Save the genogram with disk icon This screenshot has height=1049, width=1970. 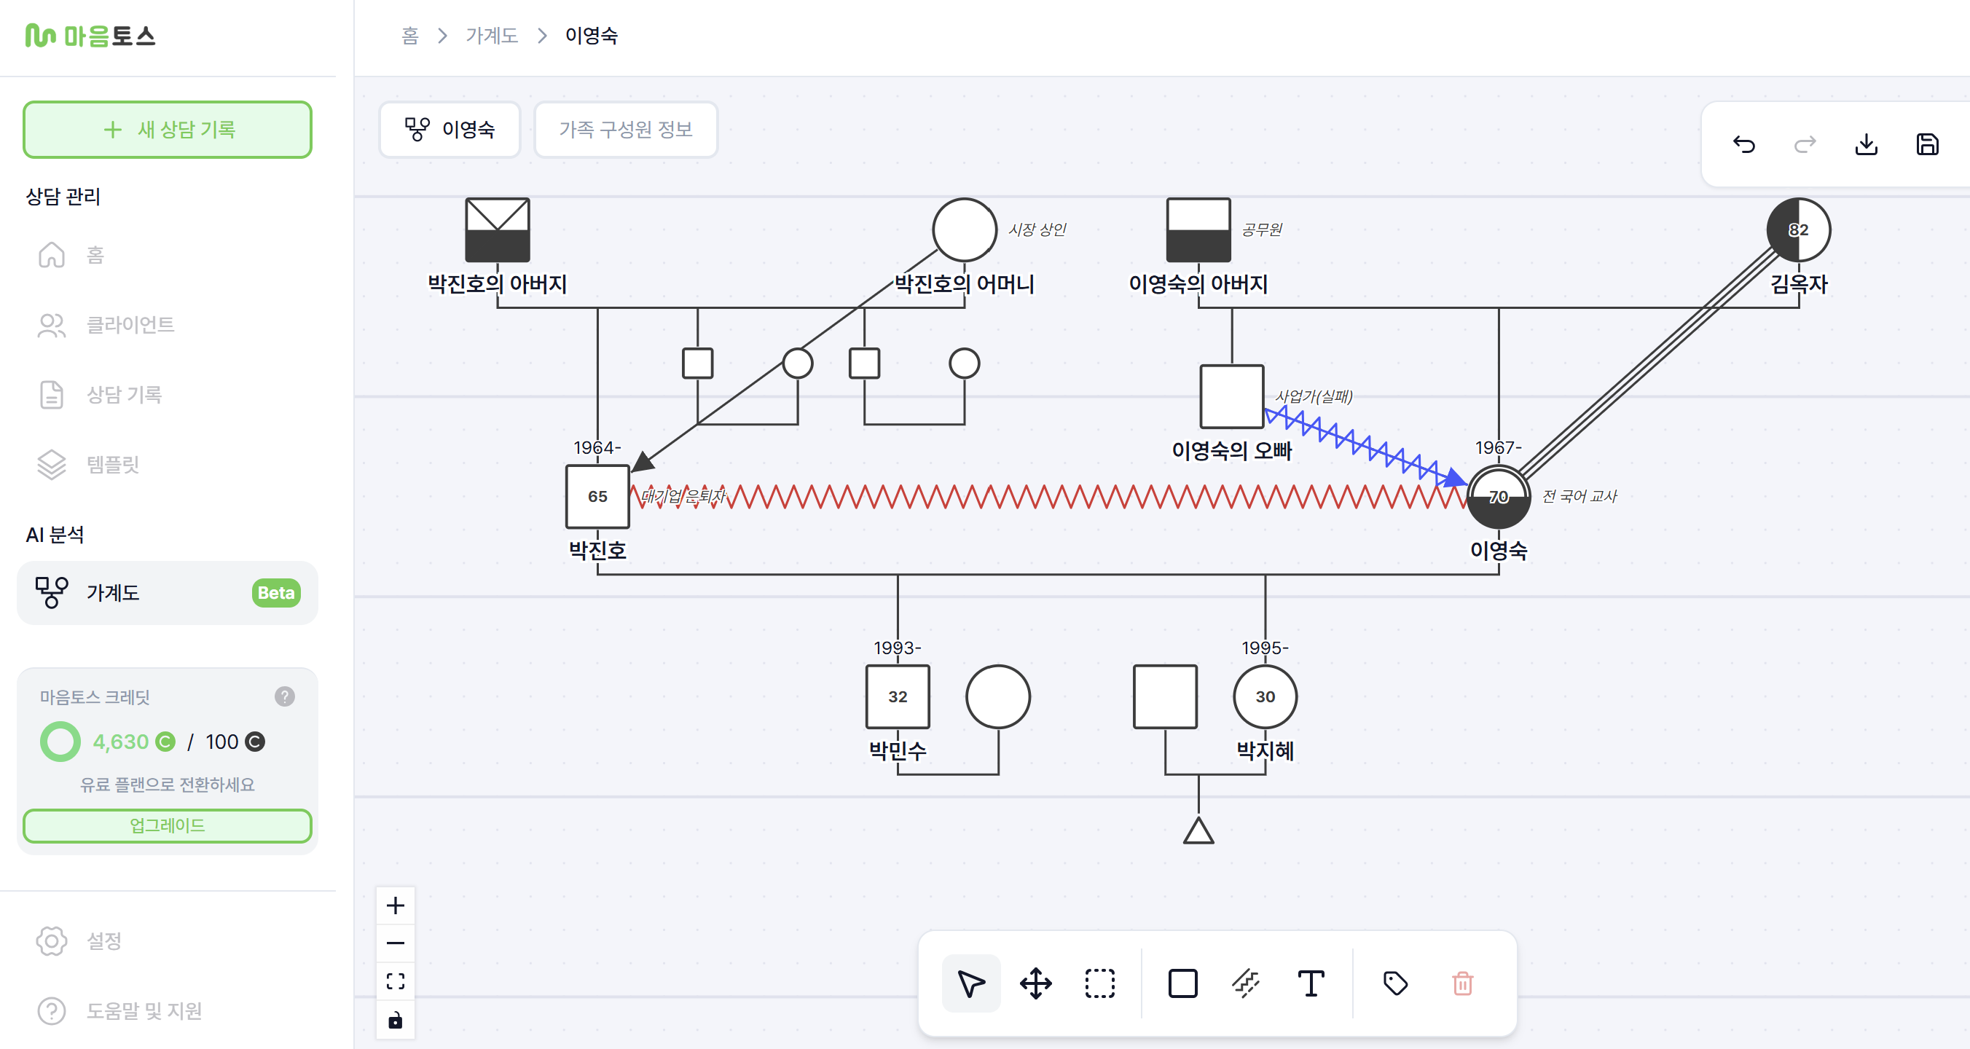pos(1927,144)
